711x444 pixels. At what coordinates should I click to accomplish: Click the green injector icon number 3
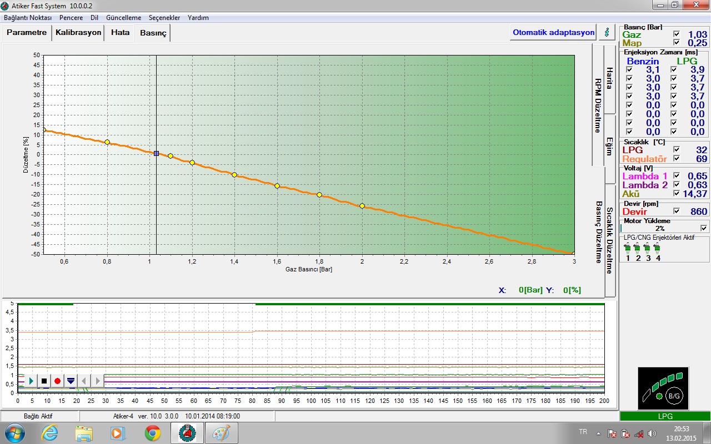click(647, 248)
